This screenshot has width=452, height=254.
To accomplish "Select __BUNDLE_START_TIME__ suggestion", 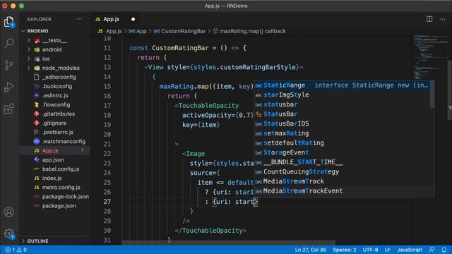I will click(x=342, y=162).
